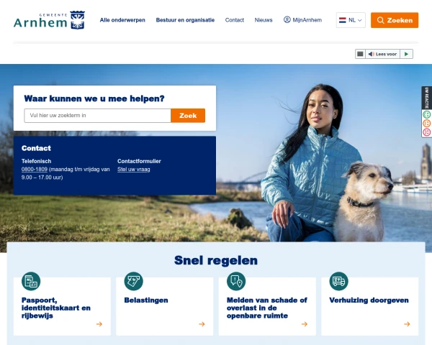Click the orange Zoeken button in header
The height and width of the screenshot is (345, 432).
(x=395, y=20)
